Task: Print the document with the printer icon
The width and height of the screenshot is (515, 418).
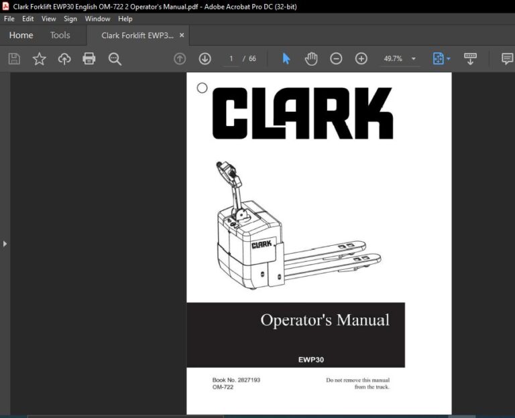Action: (89, 59)
